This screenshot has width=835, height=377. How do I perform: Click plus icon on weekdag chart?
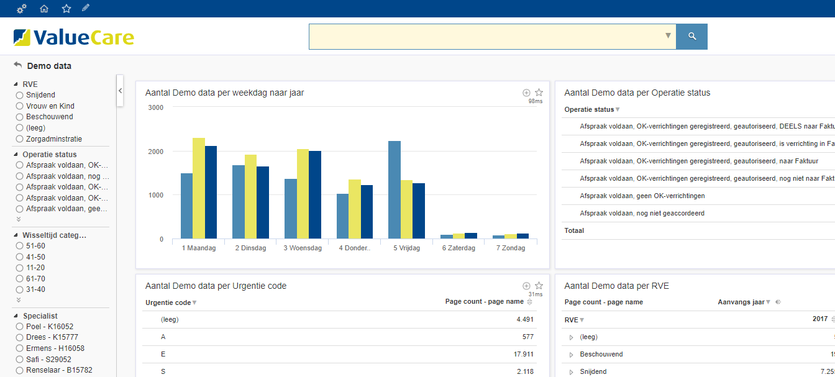[526, 93]
